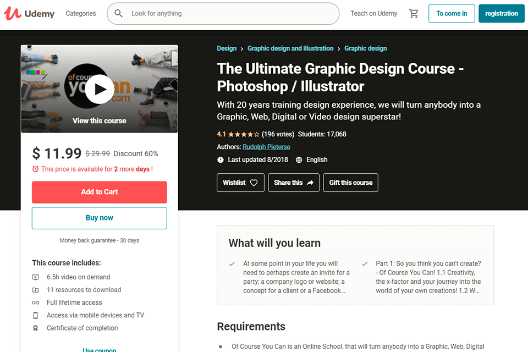Image resolution: width=528 pixels, height=352 pixels.
Task: Click the share arrow icon
Action: (x=310, y=183)
